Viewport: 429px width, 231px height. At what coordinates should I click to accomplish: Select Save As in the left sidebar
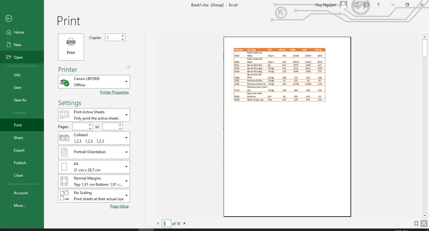pyautogui.click(x=20, y=100)
